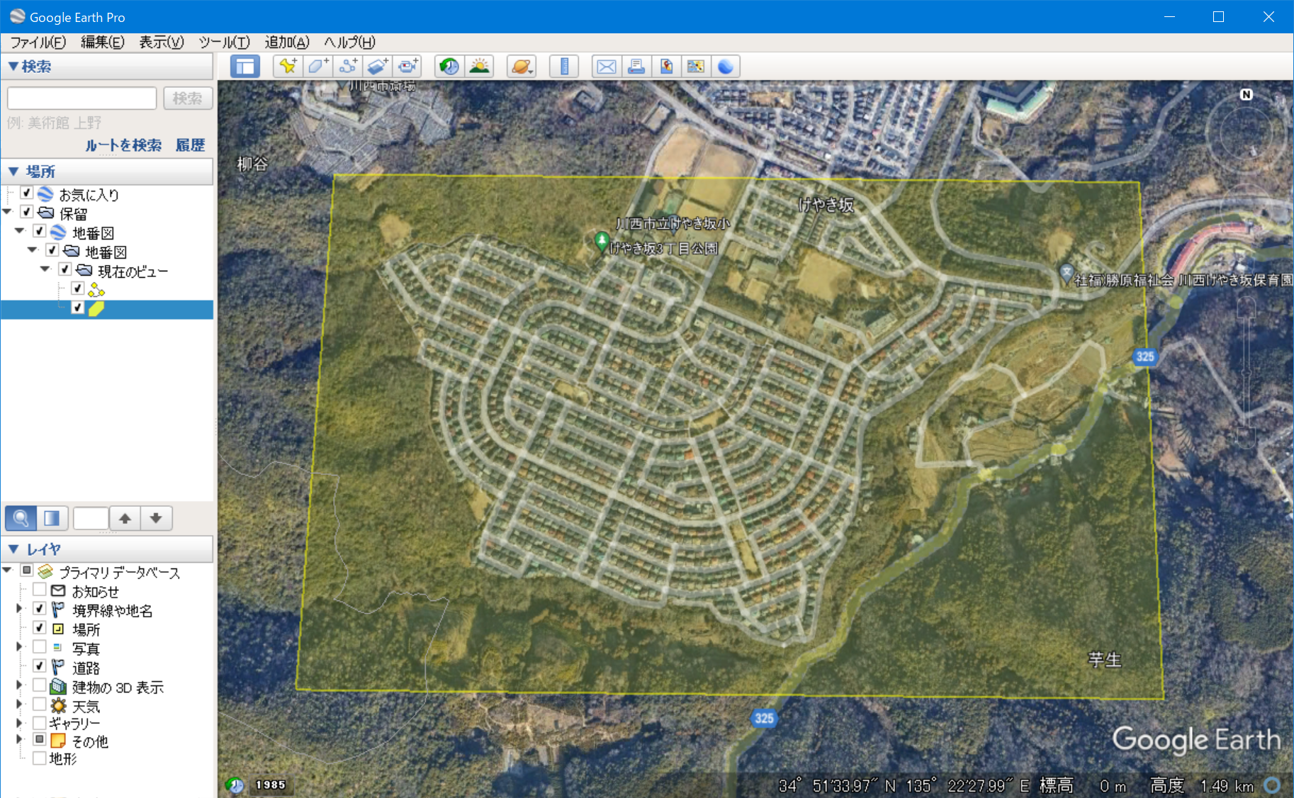Expand the 天気 layer group
1294x798 pixels.
tap(19, 704)
